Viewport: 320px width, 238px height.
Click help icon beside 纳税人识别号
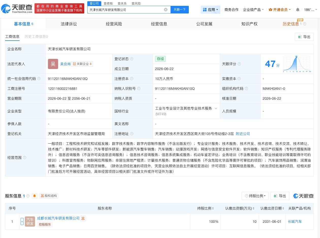[x=139, y=89]
